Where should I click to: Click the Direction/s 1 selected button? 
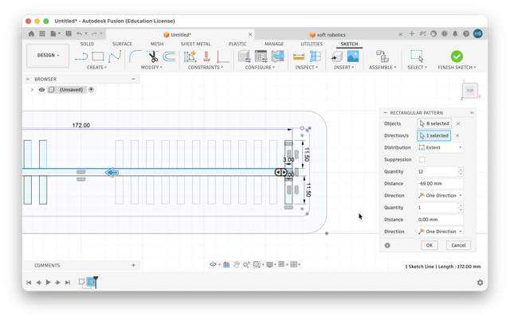[433, 135]
